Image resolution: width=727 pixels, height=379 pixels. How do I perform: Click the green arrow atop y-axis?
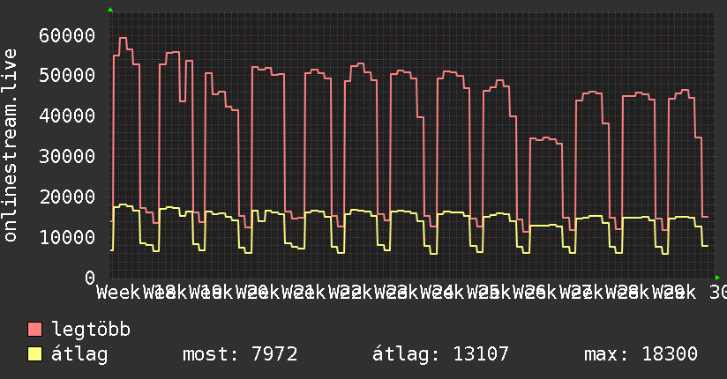coord(110,10)
